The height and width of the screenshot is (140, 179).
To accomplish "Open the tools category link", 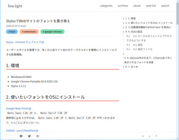I will click(23, 26).
